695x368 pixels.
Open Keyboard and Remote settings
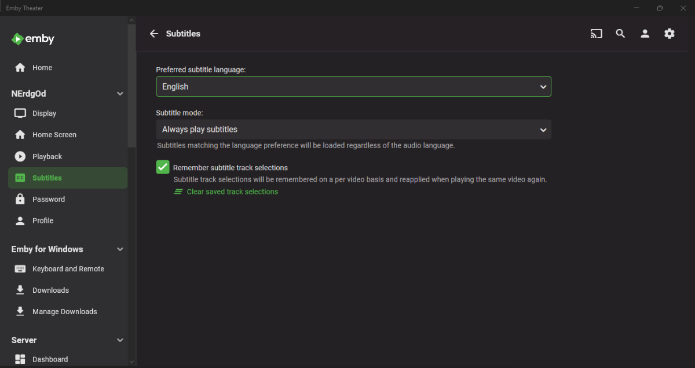click(x=68, y=269)
